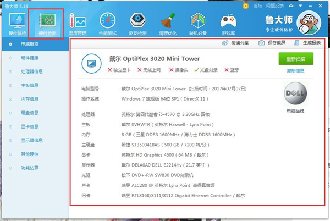Click the RTL8168/8111/8112 Gigabit Ethernet value
This screenshot has height=221, width=330.
pyautogui.click(x=183, y=196)
